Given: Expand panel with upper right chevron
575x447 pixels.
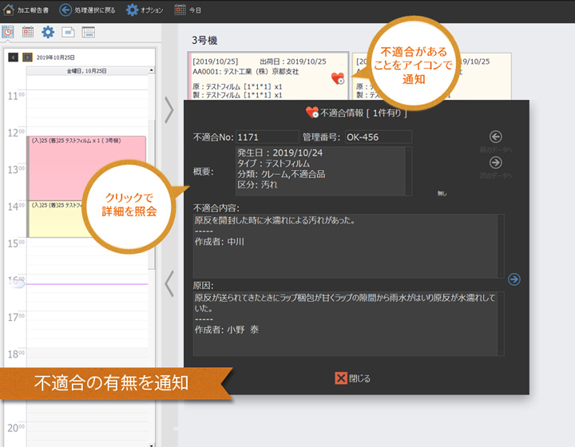Looking at the screenshot, I should pos(169,110).
